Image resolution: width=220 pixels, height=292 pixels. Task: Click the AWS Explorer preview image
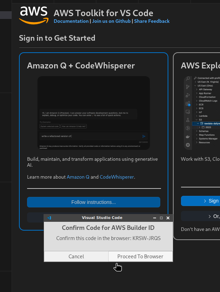pyautogui.click(x=202, y=113)
